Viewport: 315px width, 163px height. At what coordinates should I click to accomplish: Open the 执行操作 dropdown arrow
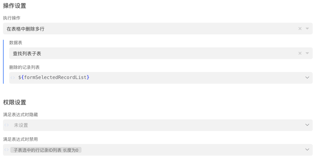(x=307, y=29)
